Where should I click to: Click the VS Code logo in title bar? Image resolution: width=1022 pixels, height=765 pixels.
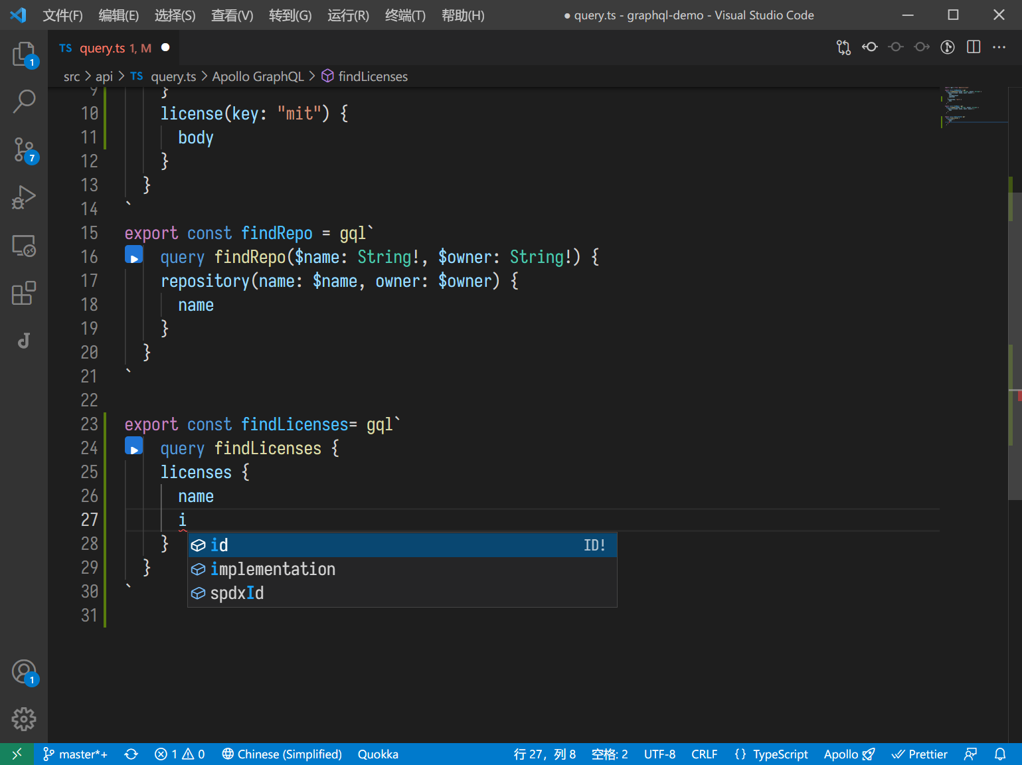(x=18, y=15)
